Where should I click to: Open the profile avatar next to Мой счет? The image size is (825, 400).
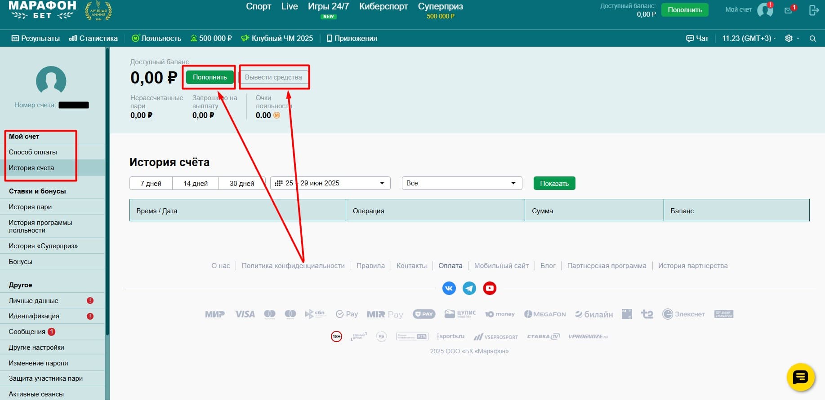(x=765, y=10)
